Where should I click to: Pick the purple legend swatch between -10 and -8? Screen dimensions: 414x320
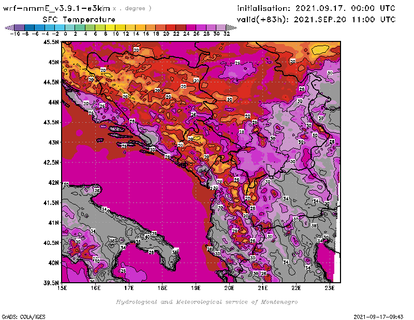[x=20, y=27]
